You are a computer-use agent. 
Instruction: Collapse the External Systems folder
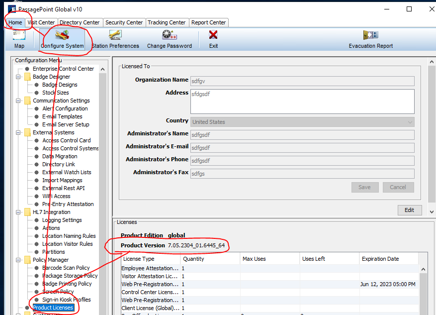click(x=18, y=133)
